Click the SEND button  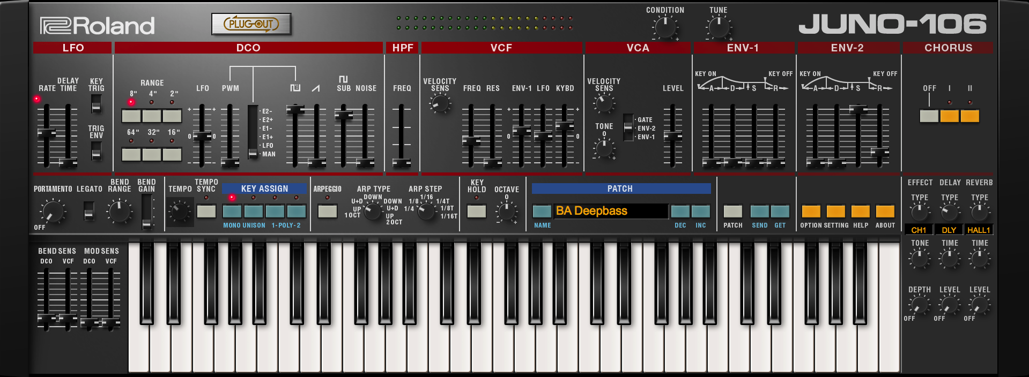760,211
